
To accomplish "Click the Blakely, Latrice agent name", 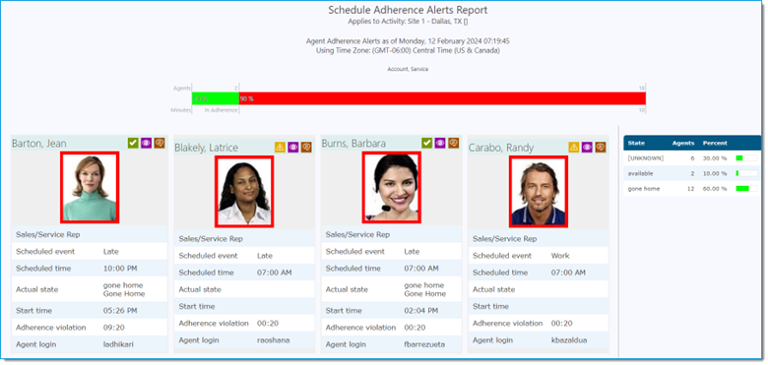I will coord(206,148).
